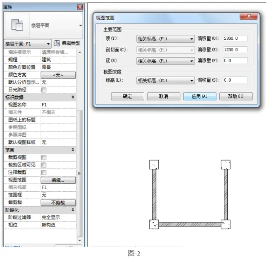Select the bottom-left column in the plan
268x259 pixels.
coord(154,224)
